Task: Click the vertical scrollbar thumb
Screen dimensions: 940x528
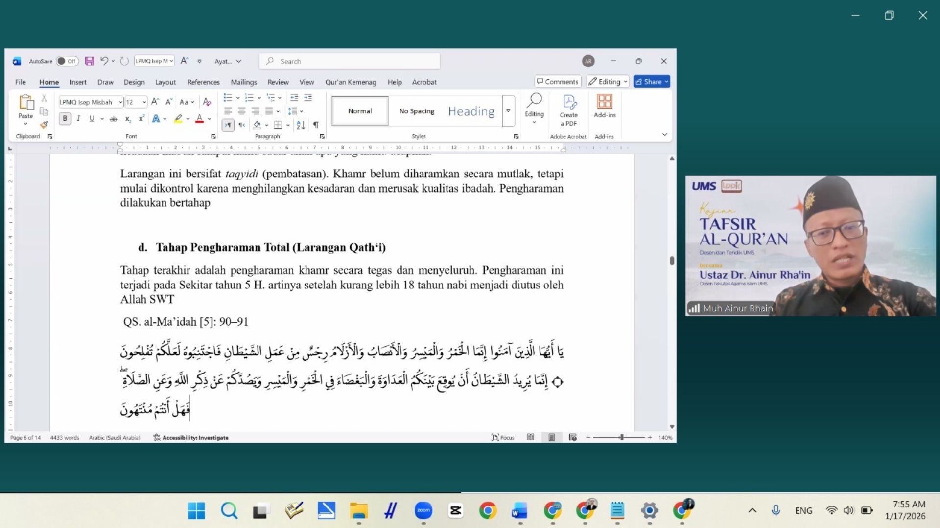Action: click(x=672, y=261)
